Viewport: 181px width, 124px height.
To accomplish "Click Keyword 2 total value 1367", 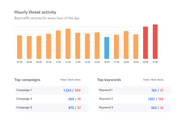I will [151, 99].
